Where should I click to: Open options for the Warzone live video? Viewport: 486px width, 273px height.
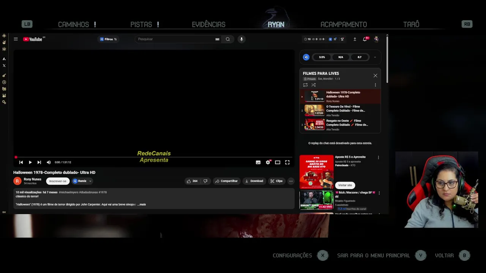coord(379,193)
